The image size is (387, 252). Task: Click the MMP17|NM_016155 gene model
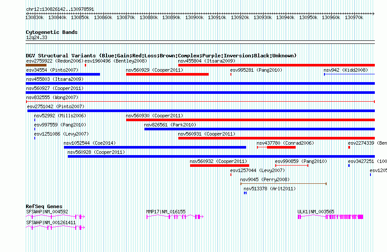175,216
